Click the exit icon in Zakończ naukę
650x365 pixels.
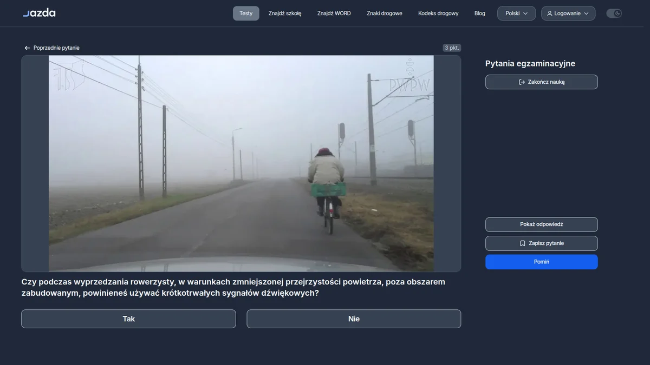[522, 82]
